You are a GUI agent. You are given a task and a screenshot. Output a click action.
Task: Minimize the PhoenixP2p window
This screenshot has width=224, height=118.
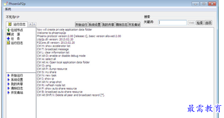(195, 4)
